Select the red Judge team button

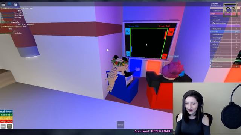pos(6,121)
